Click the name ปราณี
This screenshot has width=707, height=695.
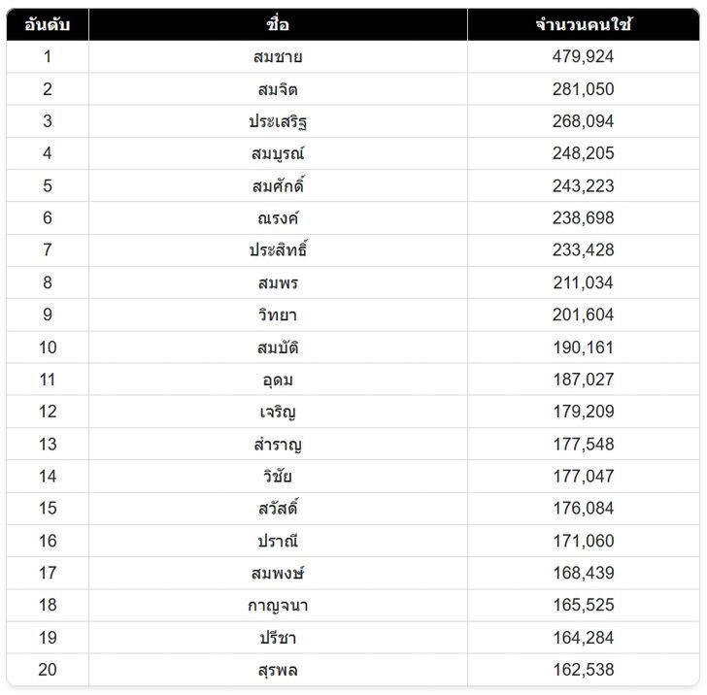(278, 541)
